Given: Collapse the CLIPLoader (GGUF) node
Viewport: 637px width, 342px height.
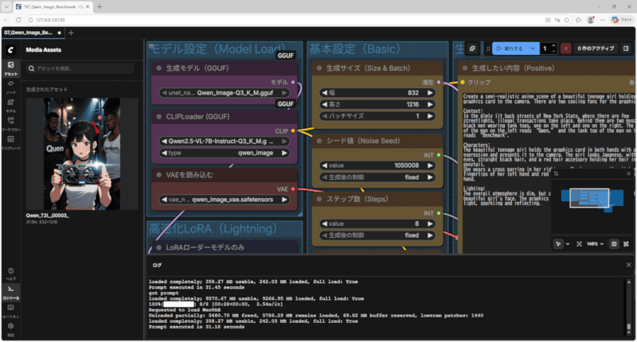Looking at the screenshot, I should 159,115.
